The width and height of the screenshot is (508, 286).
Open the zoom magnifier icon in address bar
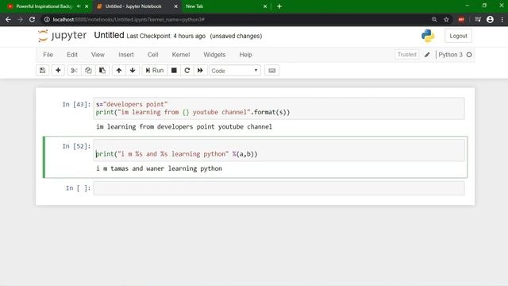click(x=434, y=19)
